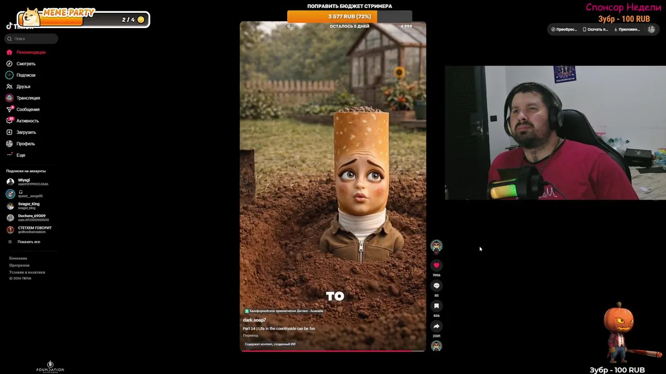Click the magnifier icon in search box
666x374 pixels.
pyautogui.click(x=9, y=39)
